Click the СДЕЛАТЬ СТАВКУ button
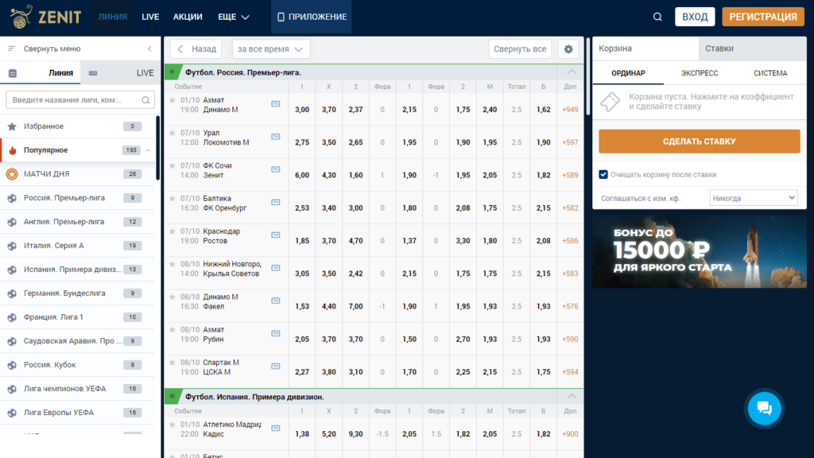814x458 pixels. (x=699, y=142)
